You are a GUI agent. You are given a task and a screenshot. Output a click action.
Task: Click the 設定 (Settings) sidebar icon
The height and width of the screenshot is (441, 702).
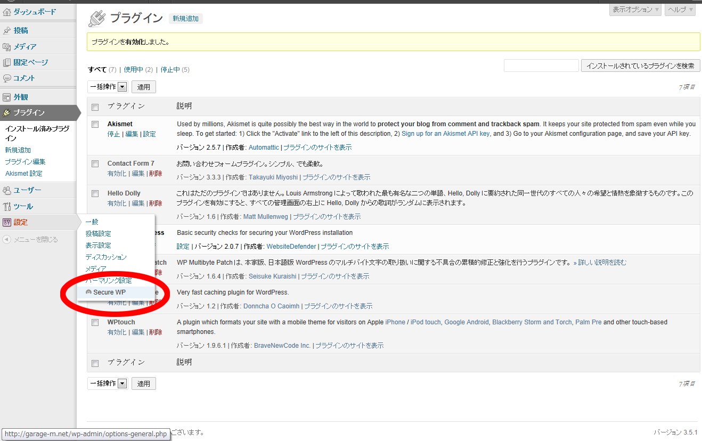tap(7, 223)
